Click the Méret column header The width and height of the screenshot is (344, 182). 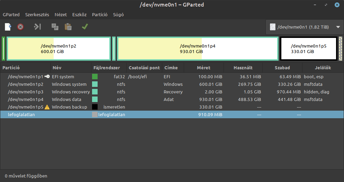point(204,68)
